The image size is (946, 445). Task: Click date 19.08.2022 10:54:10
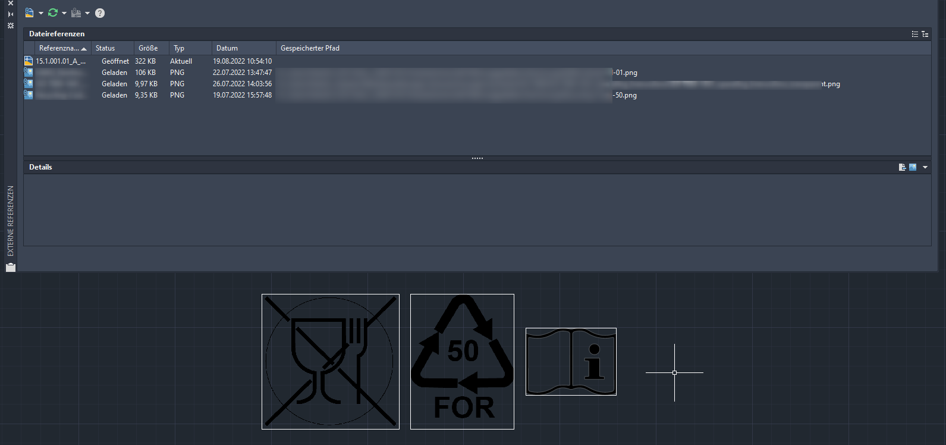click(243, 61)
